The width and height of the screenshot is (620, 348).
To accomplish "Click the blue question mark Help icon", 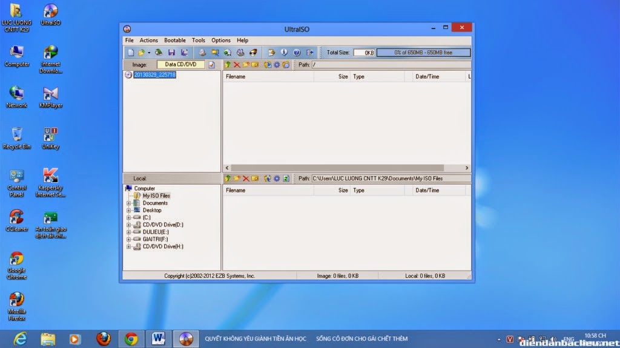I will (297, 52).
